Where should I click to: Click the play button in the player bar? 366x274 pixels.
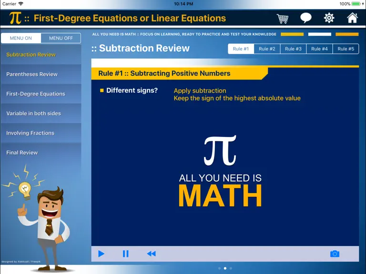click(101, 254)
